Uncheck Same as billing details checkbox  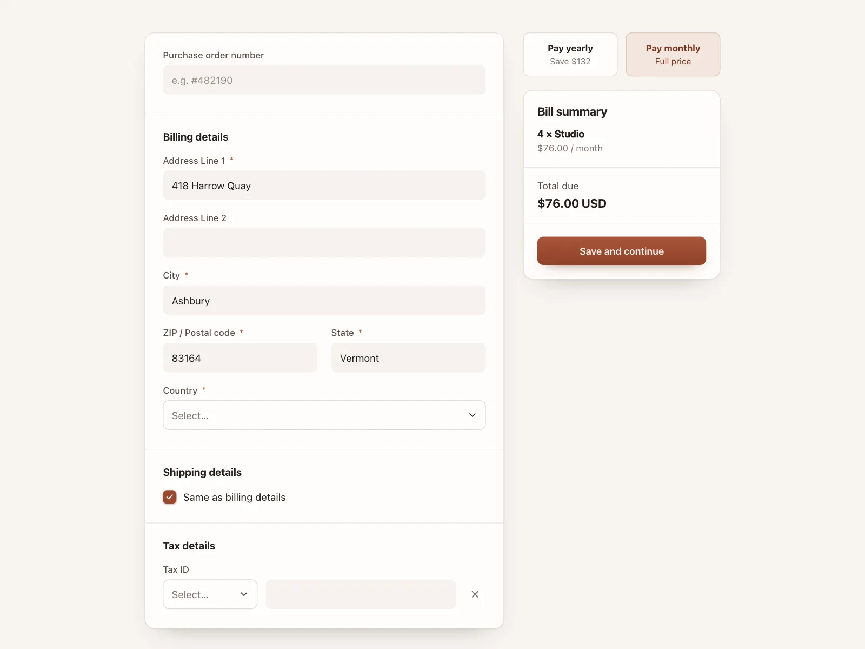pyautogui.click(x=170, y=497)
